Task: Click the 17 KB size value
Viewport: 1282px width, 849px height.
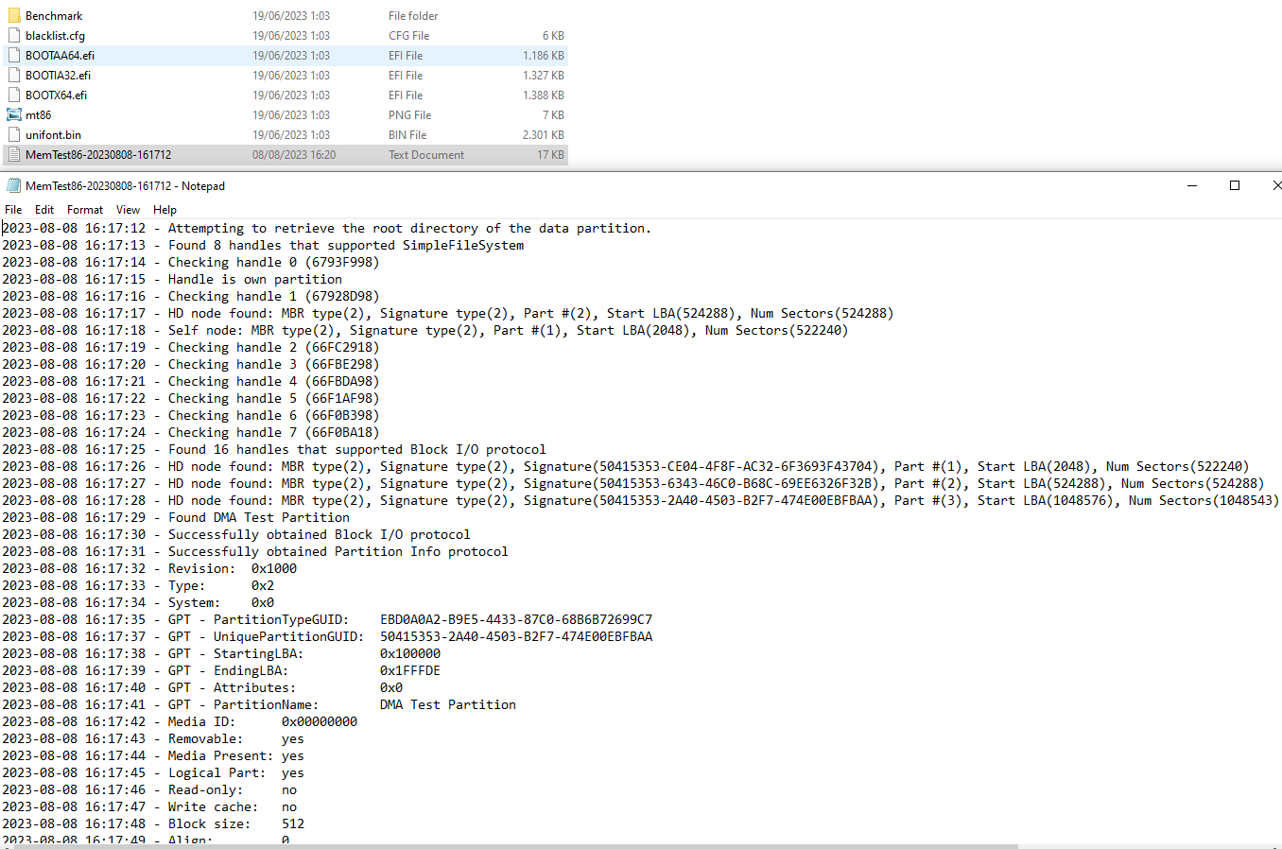Action: pos(551,155)
